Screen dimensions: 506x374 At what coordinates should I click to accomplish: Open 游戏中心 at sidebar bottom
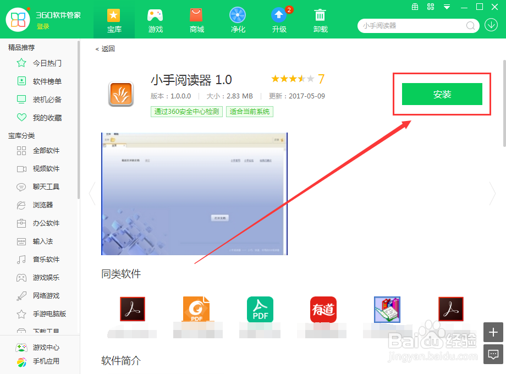point(38,347)
